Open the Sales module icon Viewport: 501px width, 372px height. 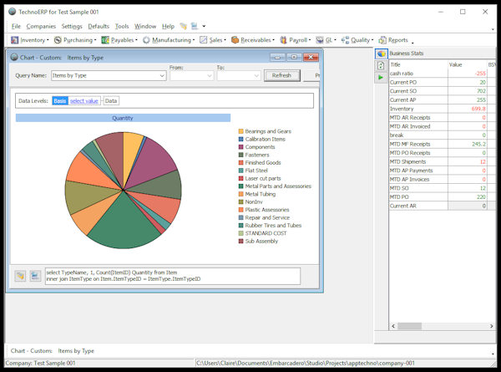click(203, 40)
